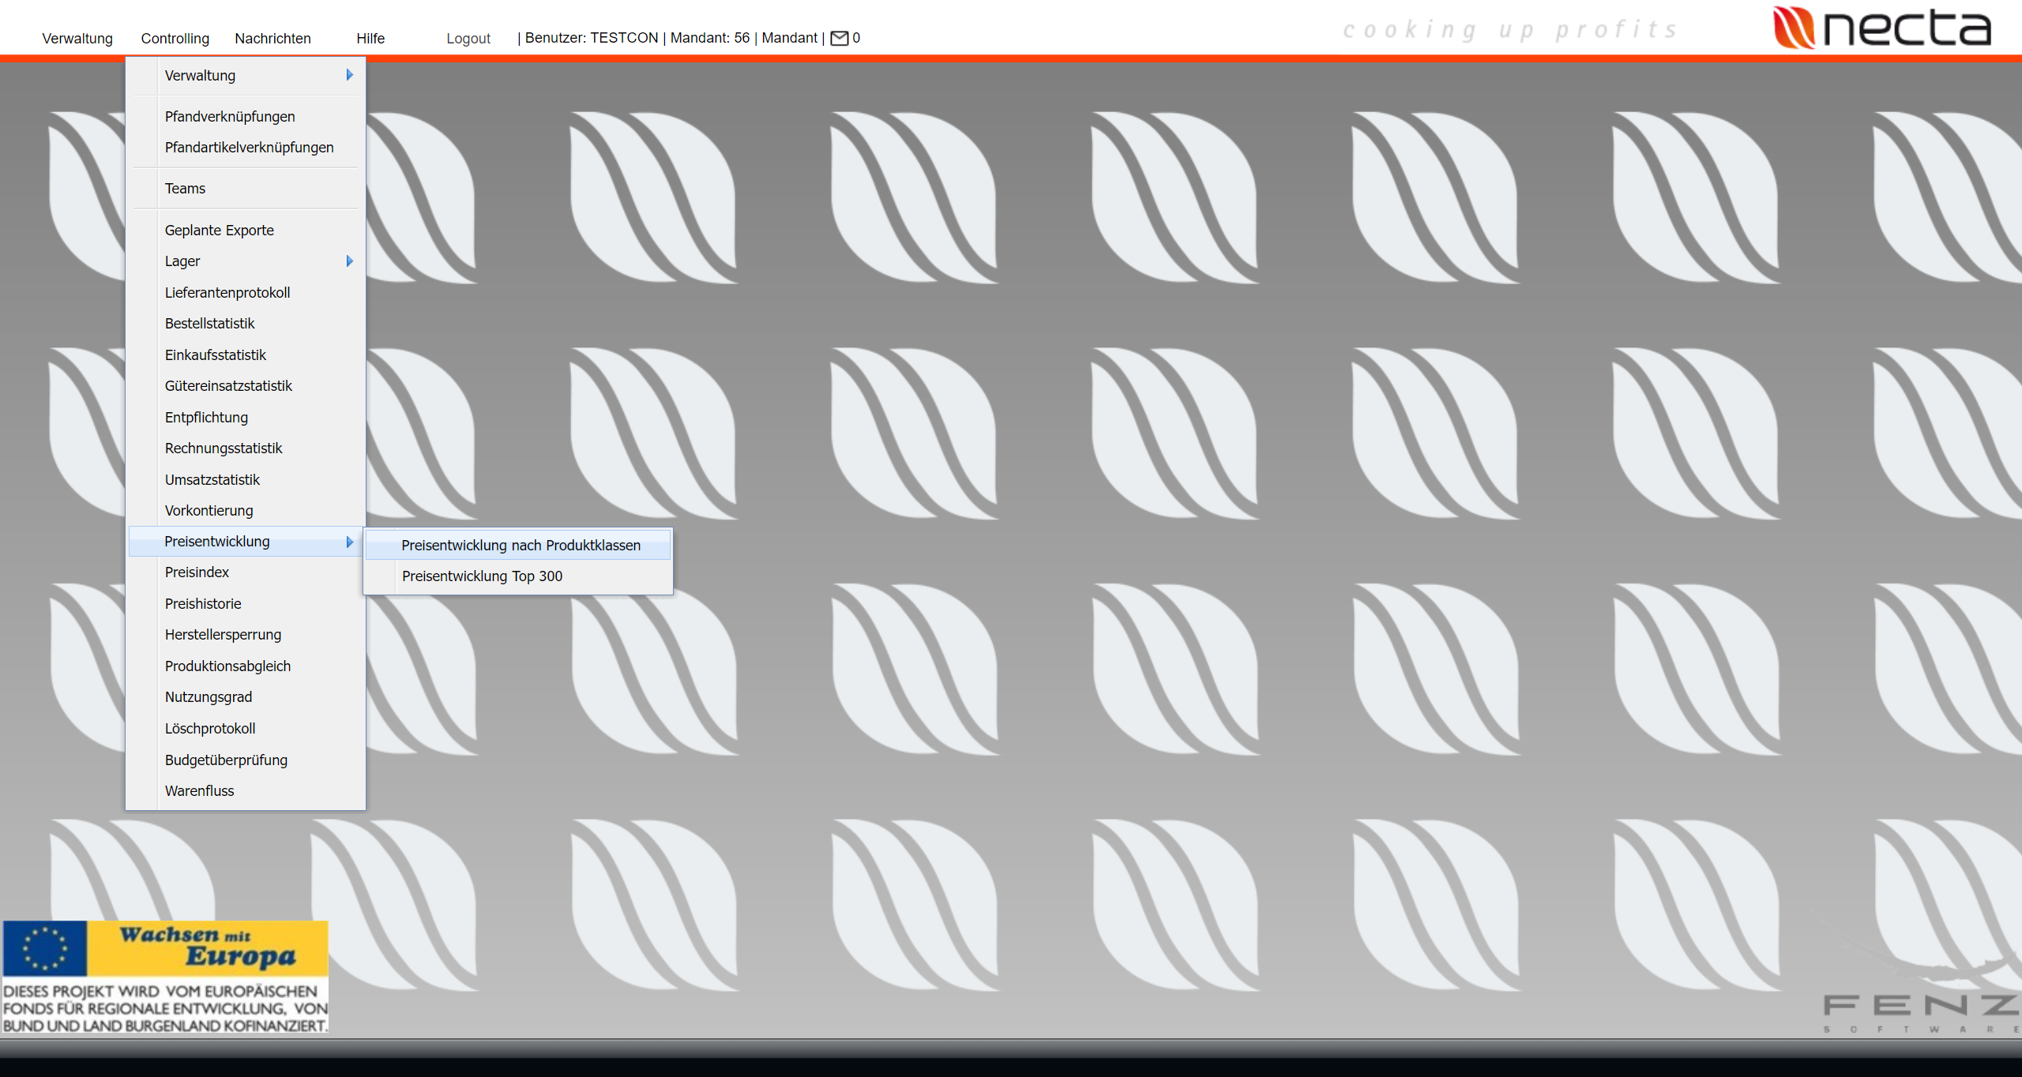Expand the Lager submenu arrow
This screenshot has width=2022, height=1077.
(349, 261)
